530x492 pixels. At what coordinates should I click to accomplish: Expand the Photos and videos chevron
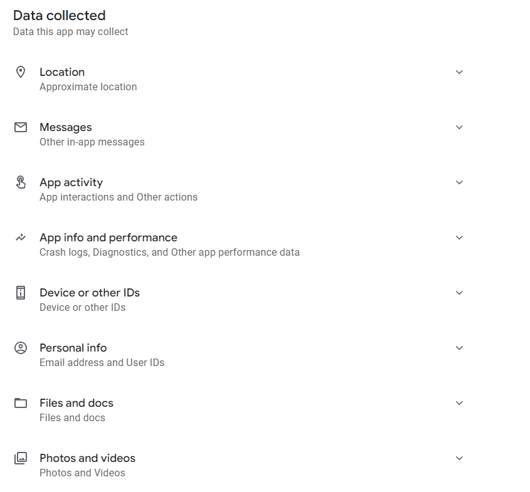459,458
